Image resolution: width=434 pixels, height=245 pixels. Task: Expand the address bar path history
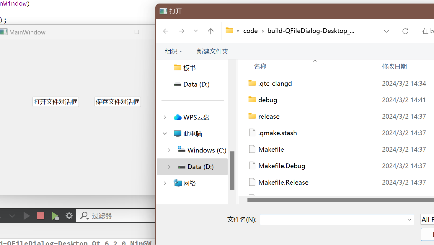[x=386, y=31]
